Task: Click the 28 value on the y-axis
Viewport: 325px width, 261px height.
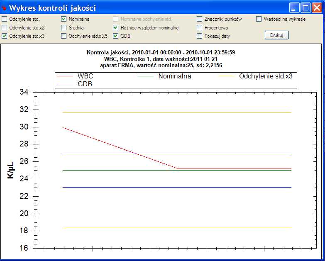Action: (x=24, y=144)
